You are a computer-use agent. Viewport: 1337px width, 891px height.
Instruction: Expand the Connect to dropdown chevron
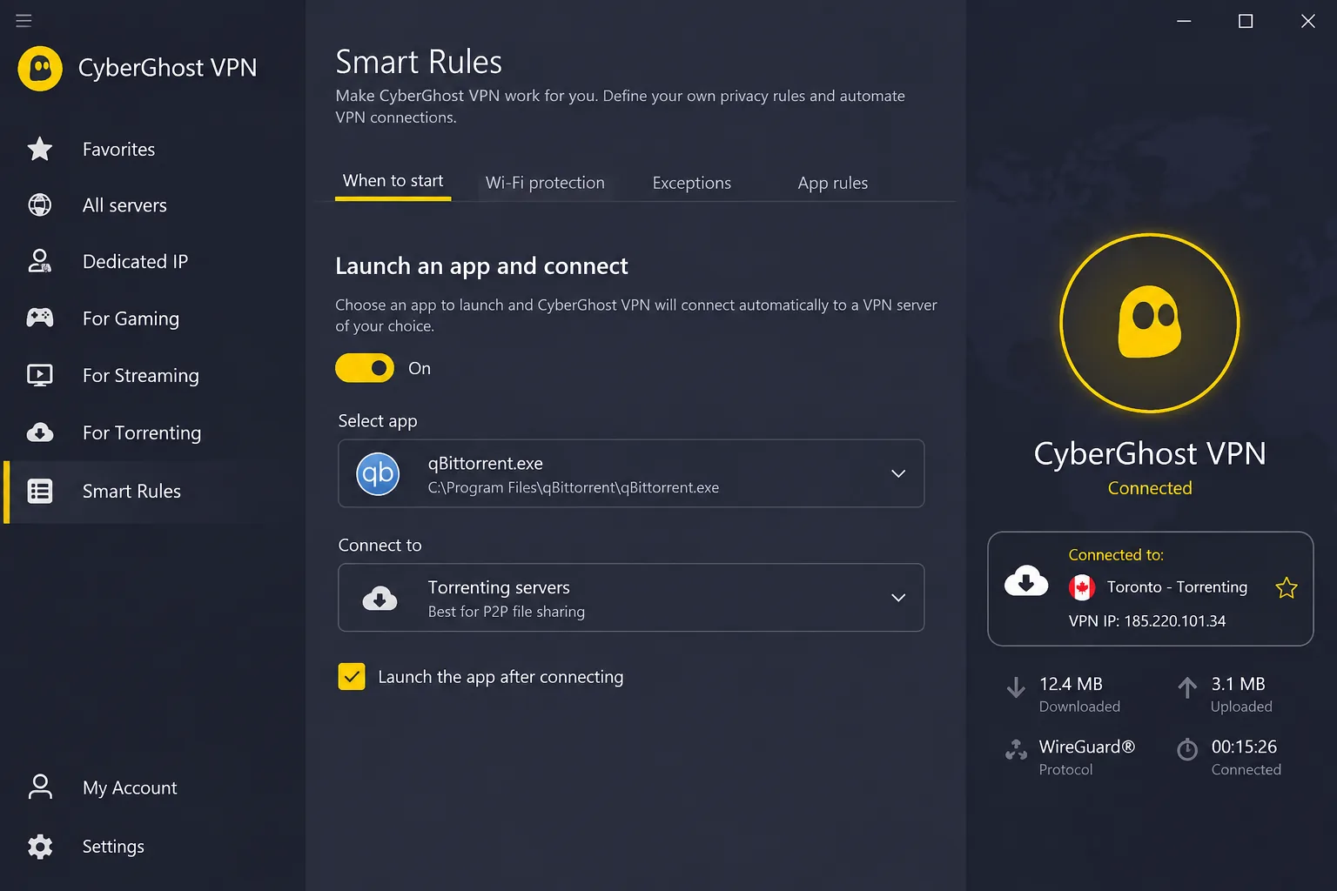(x=898, y=598)
